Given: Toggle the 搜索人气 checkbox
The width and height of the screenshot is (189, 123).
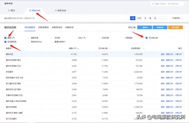Looking at the screenshot, I should 6,38.
